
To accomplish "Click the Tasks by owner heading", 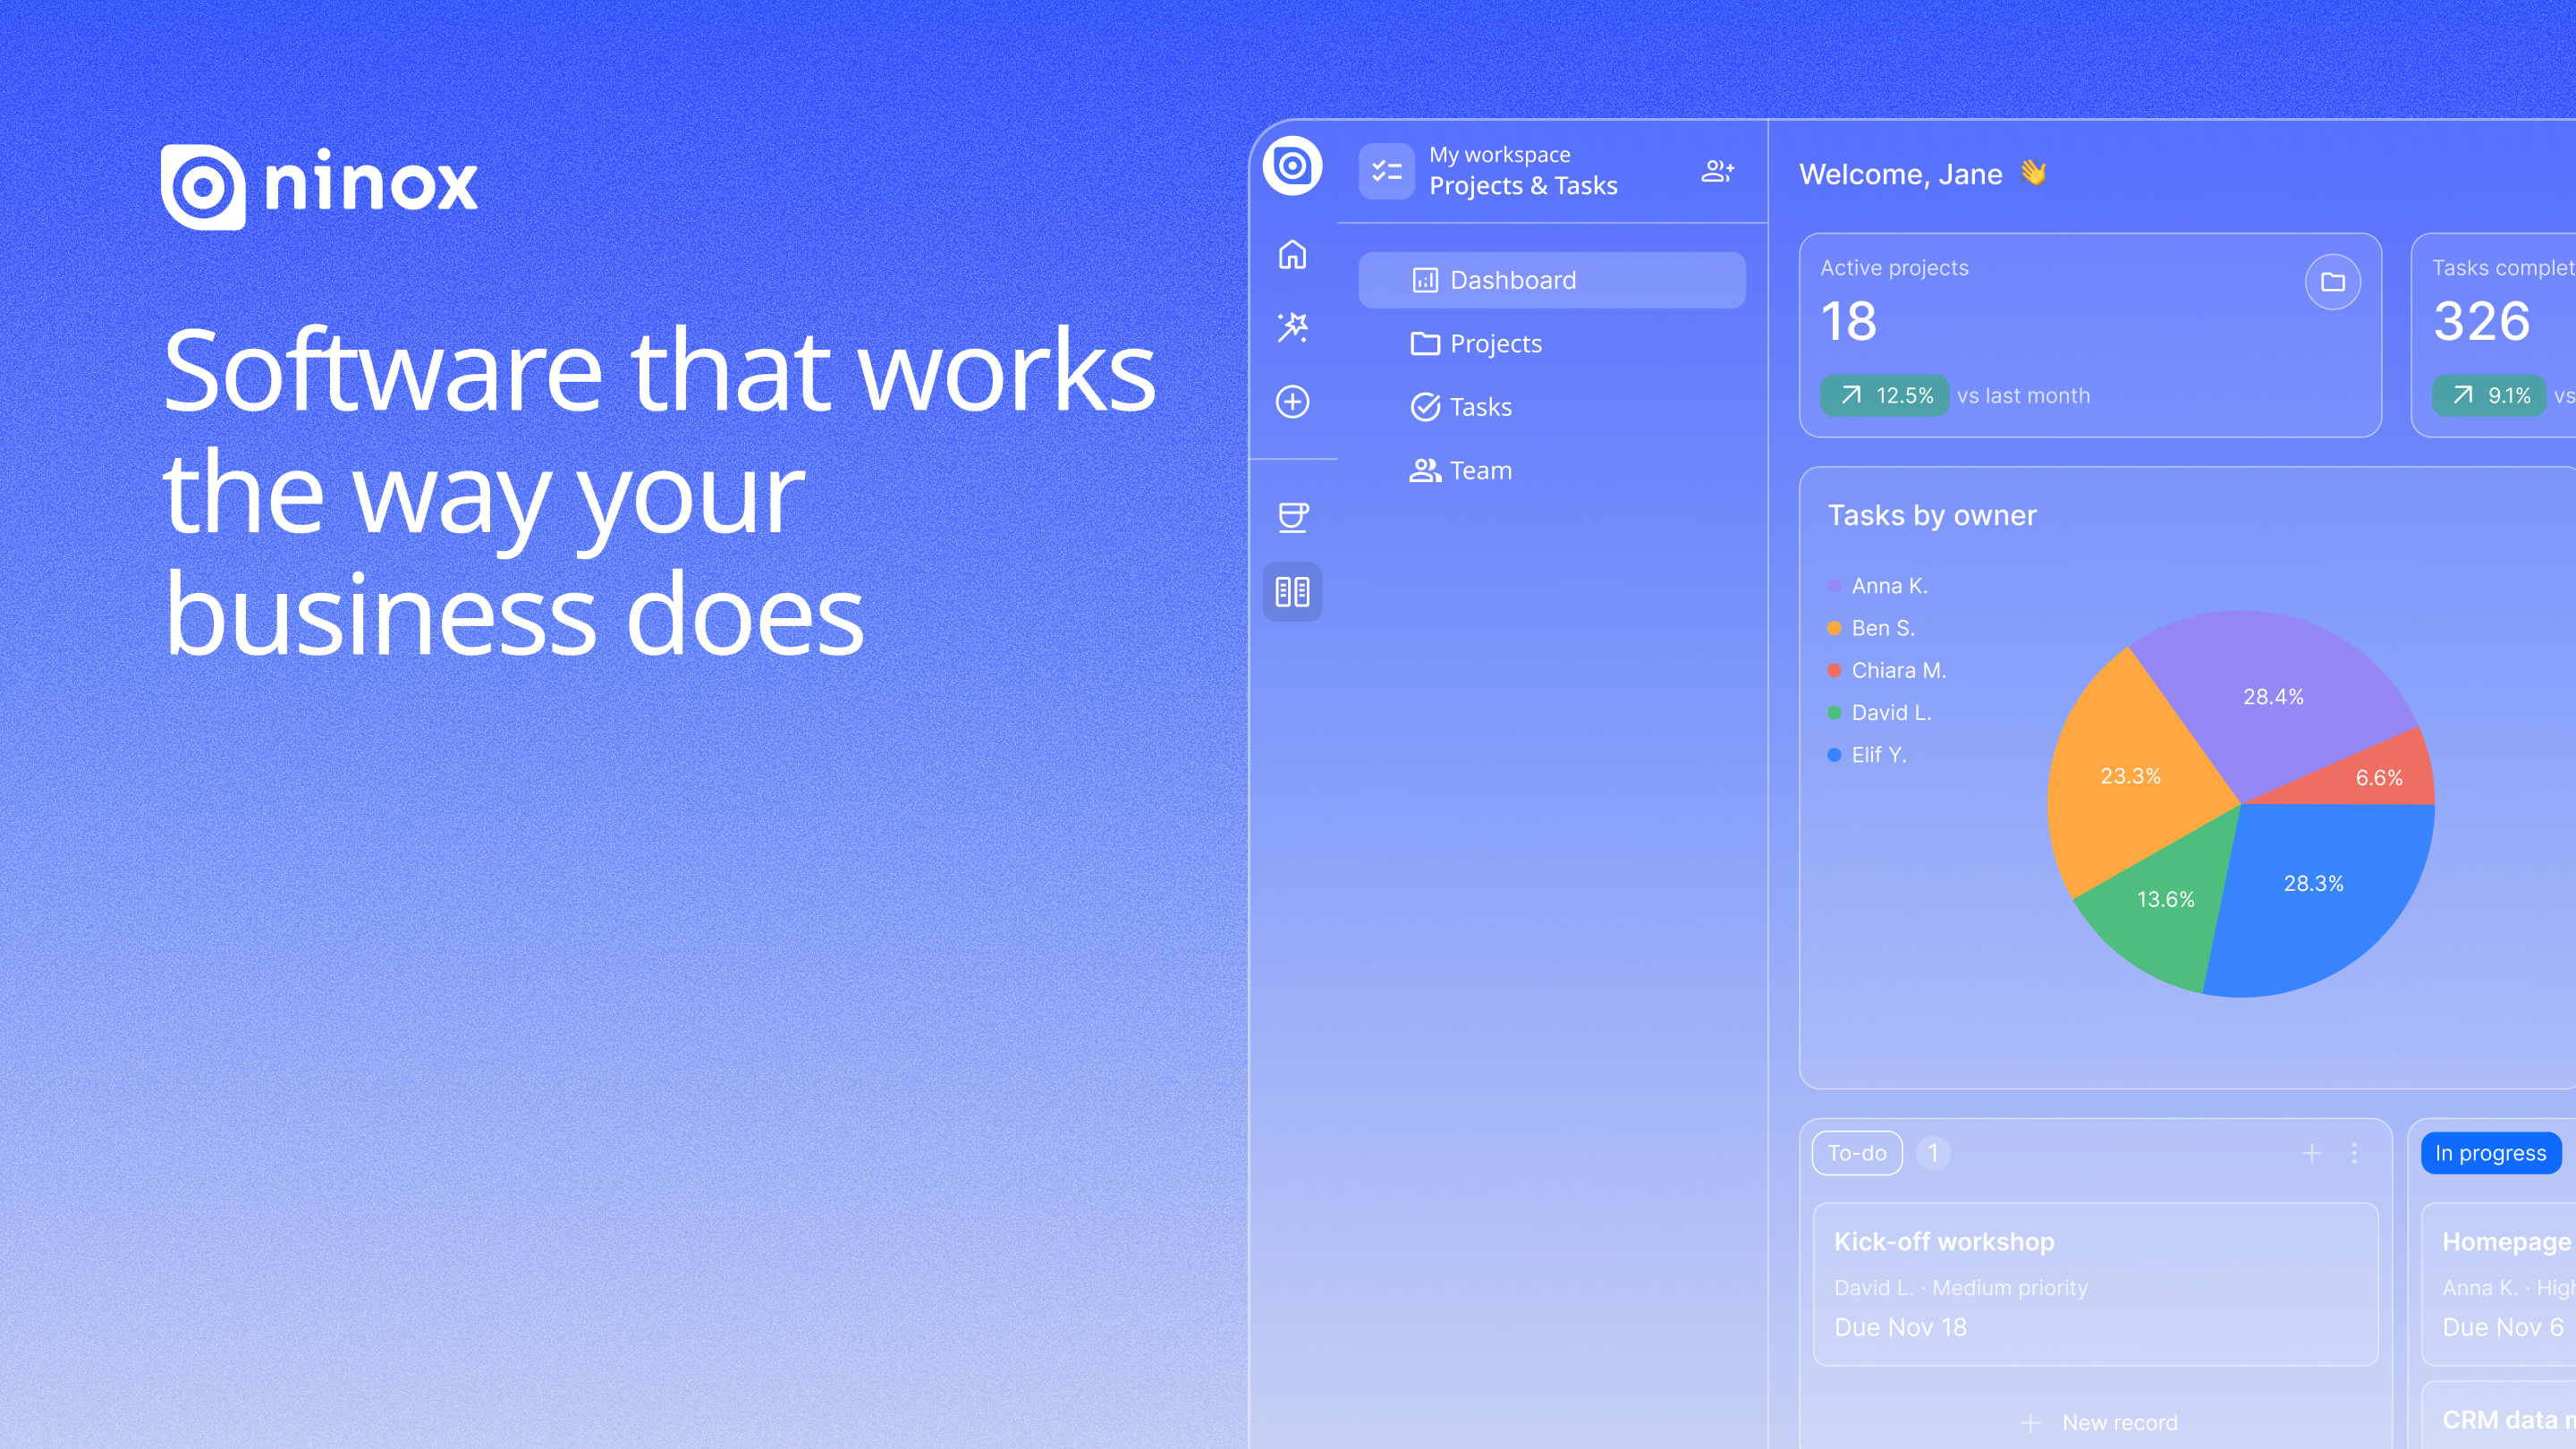I will 1932,515.
